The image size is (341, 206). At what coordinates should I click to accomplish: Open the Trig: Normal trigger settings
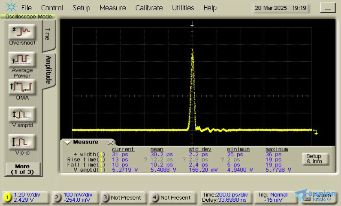click(272, 197)
